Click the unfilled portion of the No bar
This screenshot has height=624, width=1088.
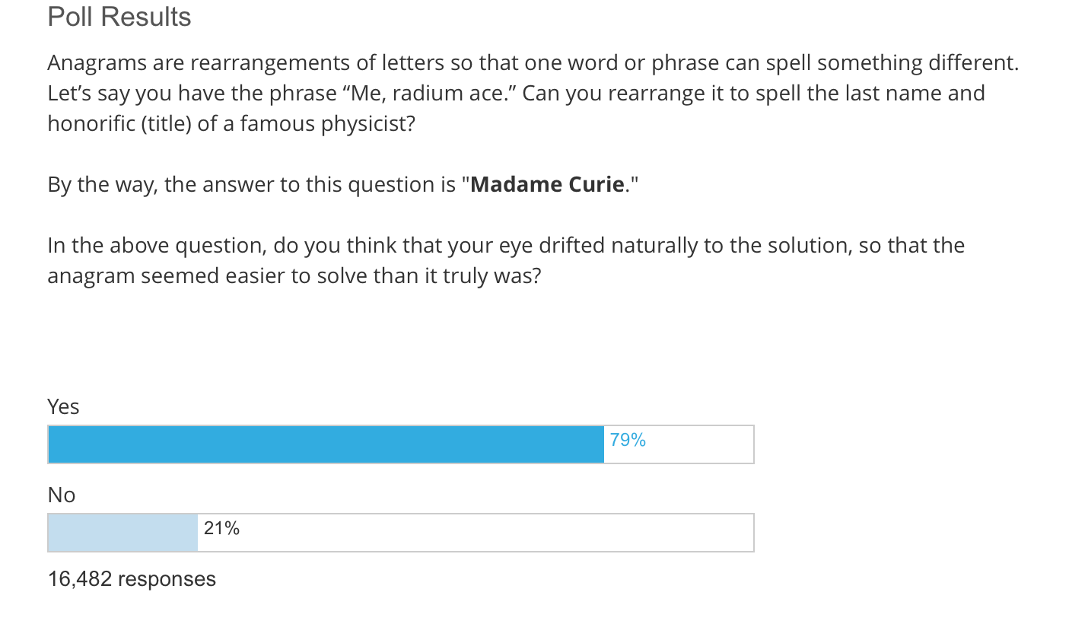[476, 533]
